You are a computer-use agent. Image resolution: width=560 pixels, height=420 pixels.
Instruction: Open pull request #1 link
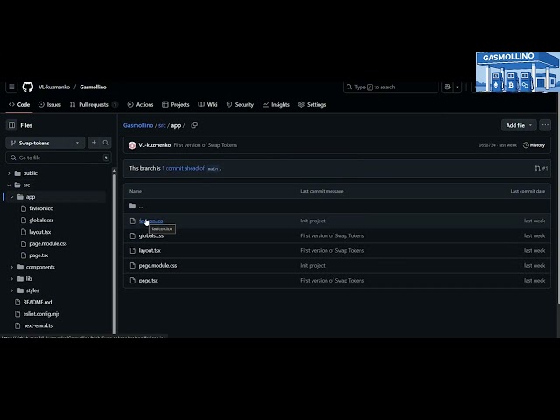click(x=542, y=168)
